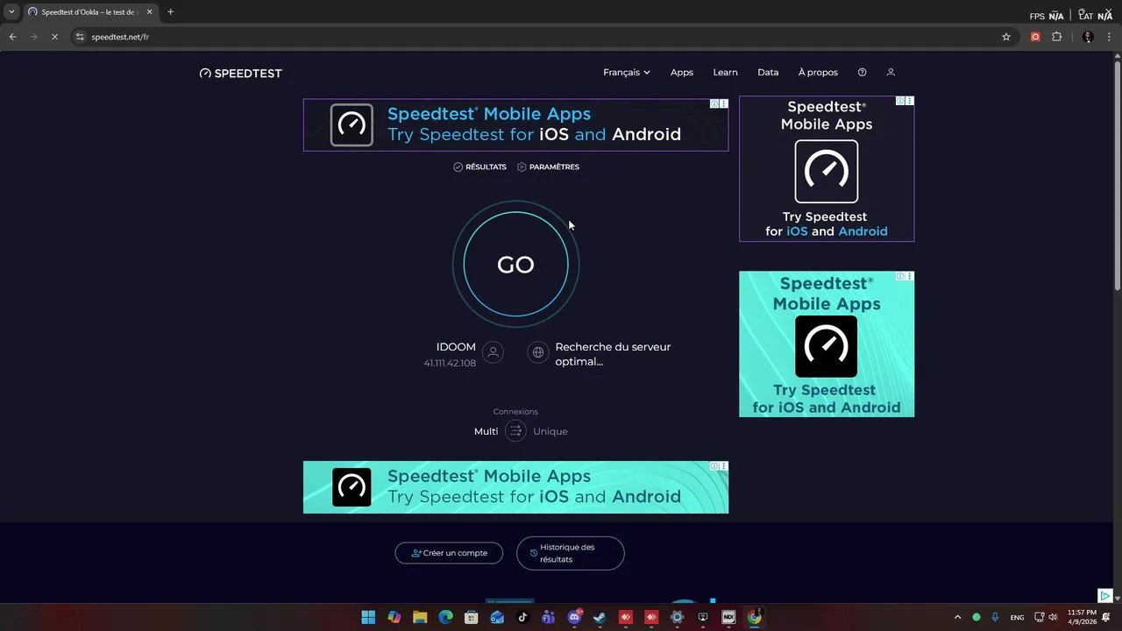Image resolution: width=1122 pixels, height=631 pixels.
Task: Open Chrome profile avatar
Action: tap(1088, 37)
